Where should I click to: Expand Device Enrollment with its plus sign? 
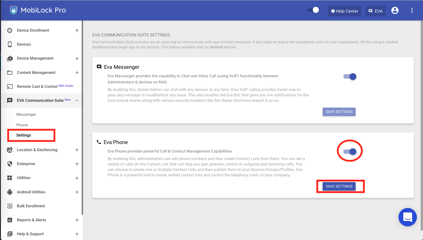click(x=77, y=30)
